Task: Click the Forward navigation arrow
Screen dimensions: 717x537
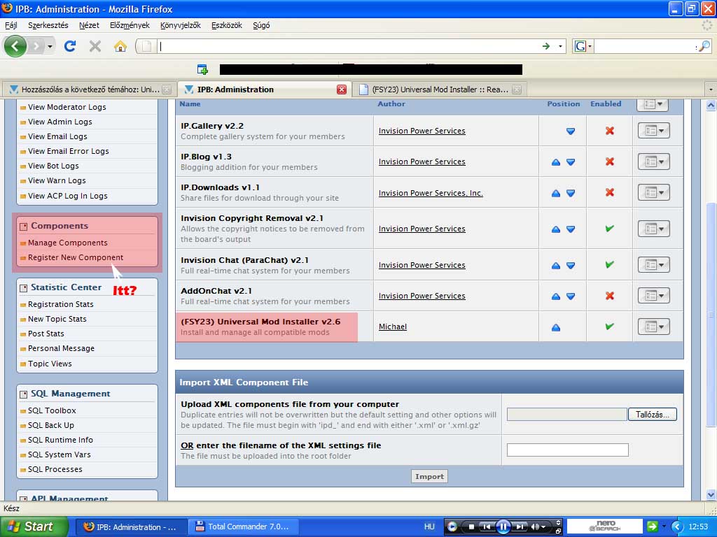Action: [x=36, y=46]
